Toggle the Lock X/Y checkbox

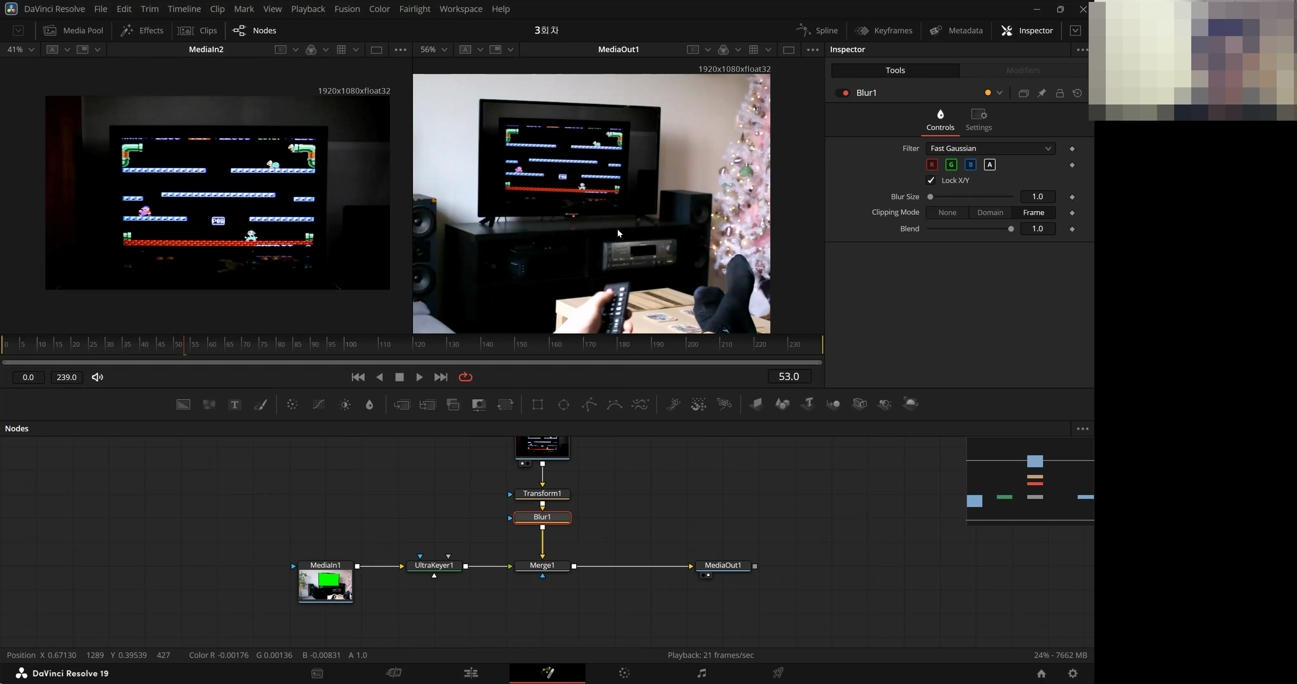coord(930,180)
